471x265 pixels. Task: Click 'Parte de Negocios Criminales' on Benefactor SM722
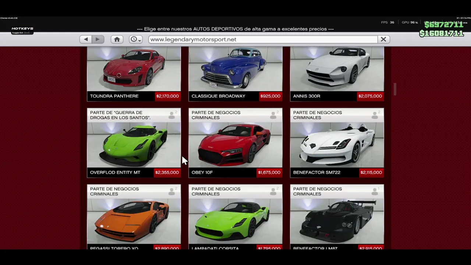(318, 115)
